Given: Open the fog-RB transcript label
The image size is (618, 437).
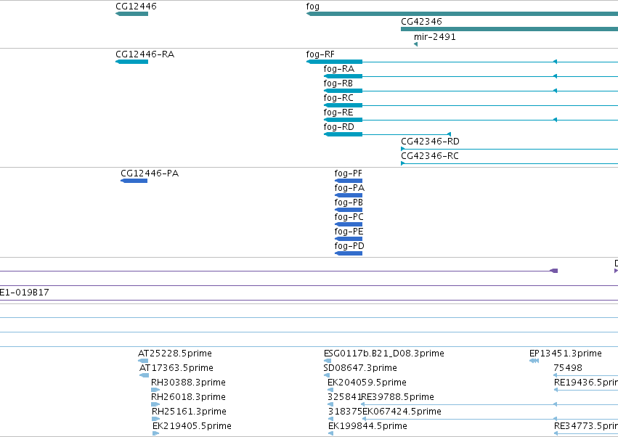Looking at the screenshot, I should 338,83.
